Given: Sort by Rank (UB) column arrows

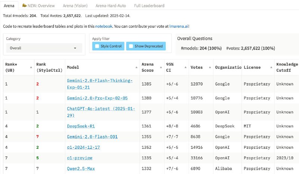Looking at the screenshot, I should pyautogui.click(x=31, y=67).
